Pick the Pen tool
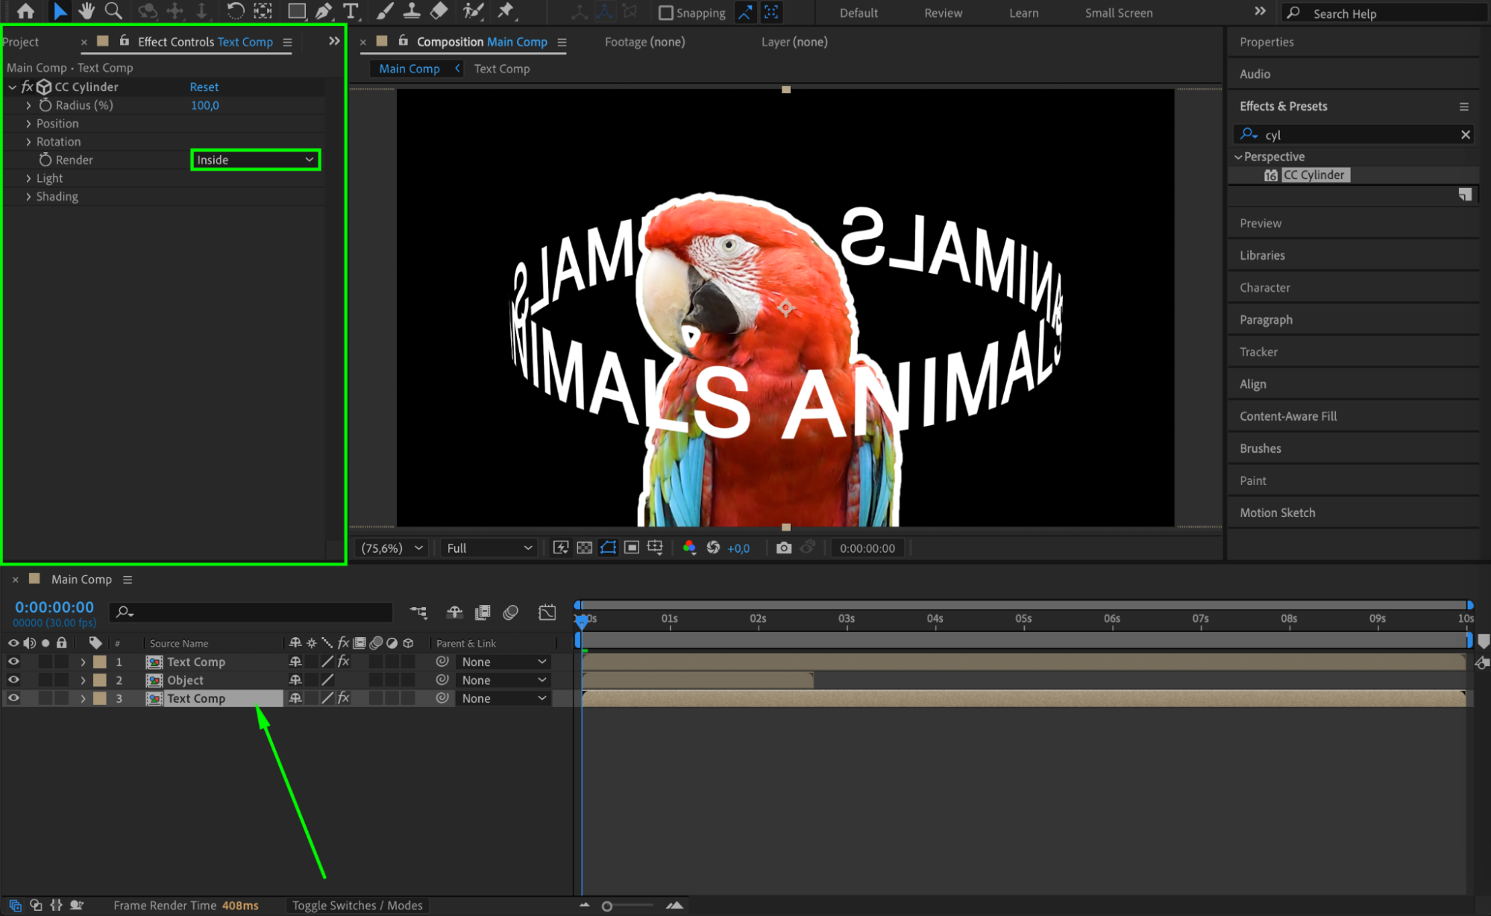The width and height of the screenshot is (1491, 916). [x=324, y=11]
